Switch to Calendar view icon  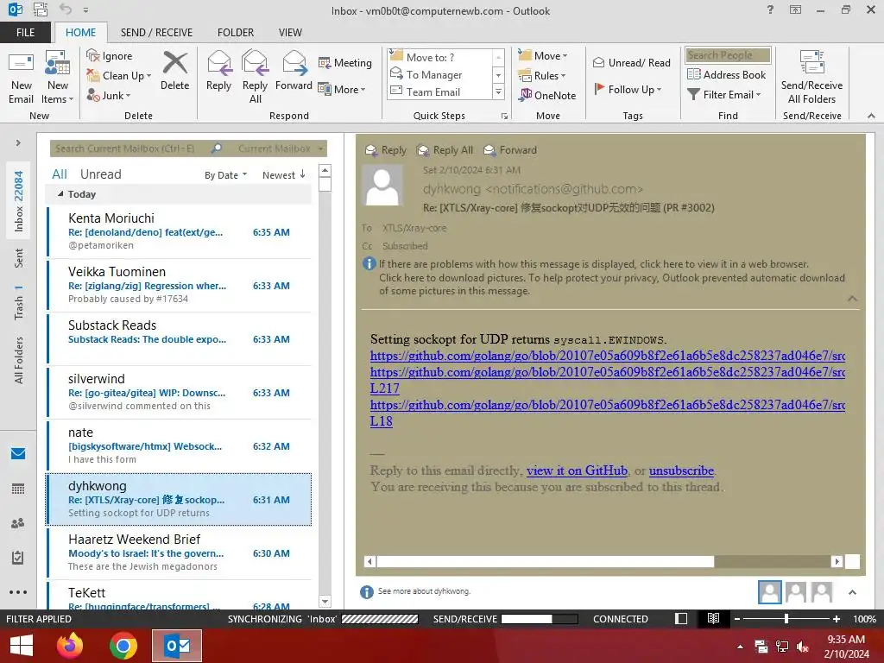pyautogui.click(x=18, y=489)
